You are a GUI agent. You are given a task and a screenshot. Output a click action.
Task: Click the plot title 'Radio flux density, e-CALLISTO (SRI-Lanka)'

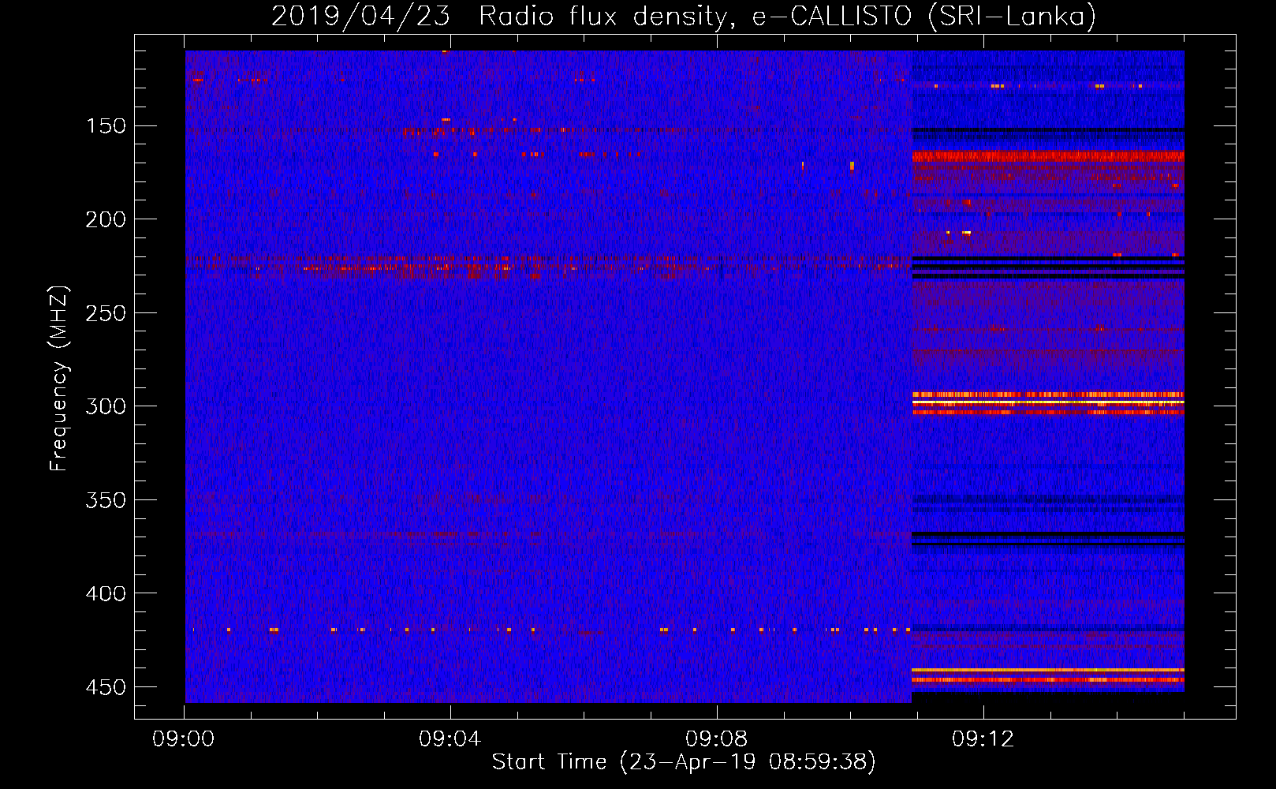pos(787,16)
